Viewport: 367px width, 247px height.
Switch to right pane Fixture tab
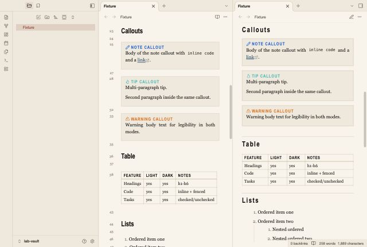click(263, 6)
